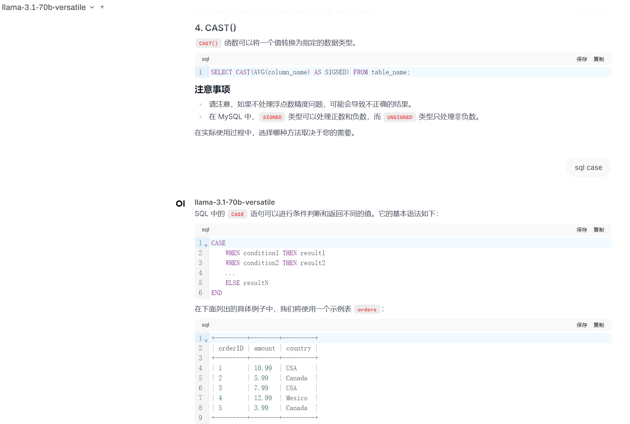Viewport: 630px width, 424px height.
Task: Click the sql label on the CAST code block
Action: pyautogui.click(x=205, y=59)
